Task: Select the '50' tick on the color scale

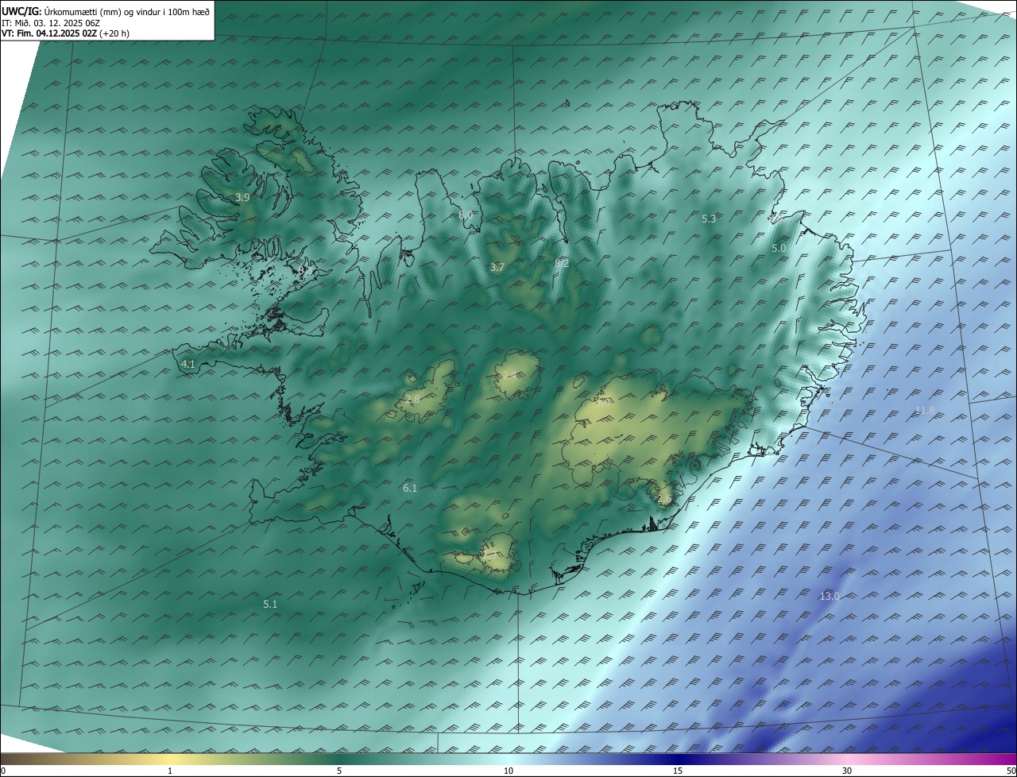Action: pyautogui.click(x=1011, y=771)
